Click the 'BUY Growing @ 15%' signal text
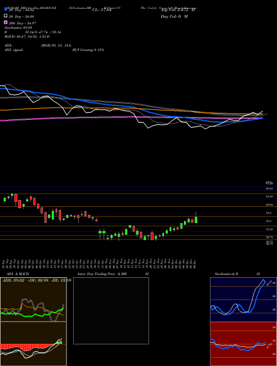The height and width of the screenshot is (366, 277). [88, 50]
